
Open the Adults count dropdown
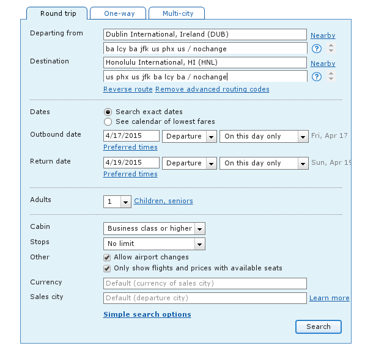point(117,201)
